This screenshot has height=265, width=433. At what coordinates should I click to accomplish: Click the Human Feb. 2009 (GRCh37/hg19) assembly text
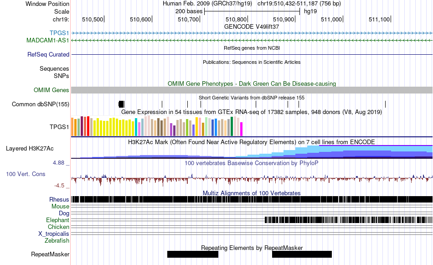(x=207, y=4)
